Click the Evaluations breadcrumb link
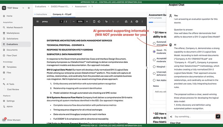 [40, 6]
